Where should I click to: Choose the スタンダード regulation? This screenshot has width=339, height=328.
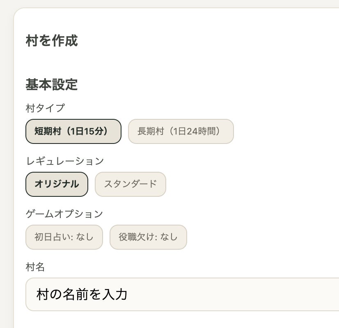130,184
